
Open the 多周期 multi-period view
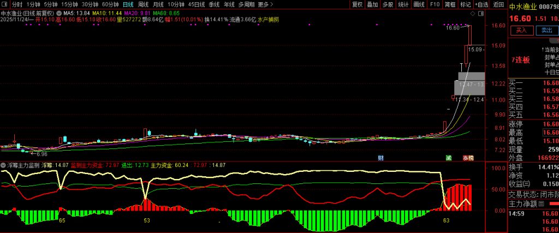click(x=246, y=4)
